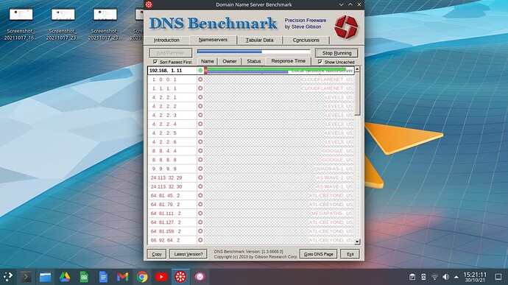508x285 pixels.
Task: Click the red status circle for 1.0.0.1
Action: [x=200, y=79]
